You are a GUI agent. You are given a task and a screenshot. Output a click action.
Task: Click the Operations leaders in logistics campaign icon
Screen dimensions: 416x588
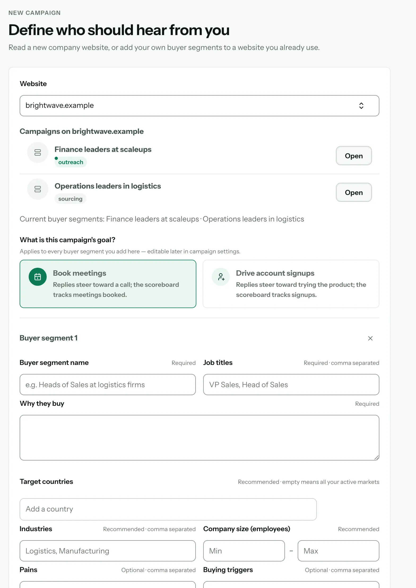pos(38,189)
